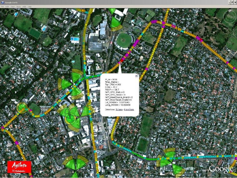Click the red Agileto 3G Optimization logo
The width and height of the screenshot is (237, 178).
click(19, 167)
